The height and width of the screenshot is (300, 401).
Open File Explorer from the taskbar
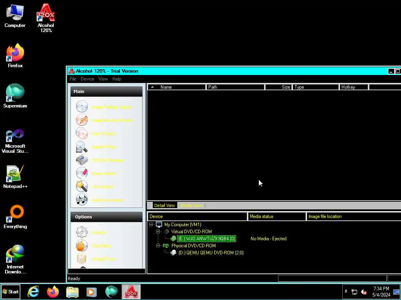(x=72, y=292)
